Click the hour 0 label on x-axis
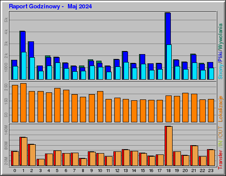Image resolution: width=226 pixels, height=176 pixels. 15,171
